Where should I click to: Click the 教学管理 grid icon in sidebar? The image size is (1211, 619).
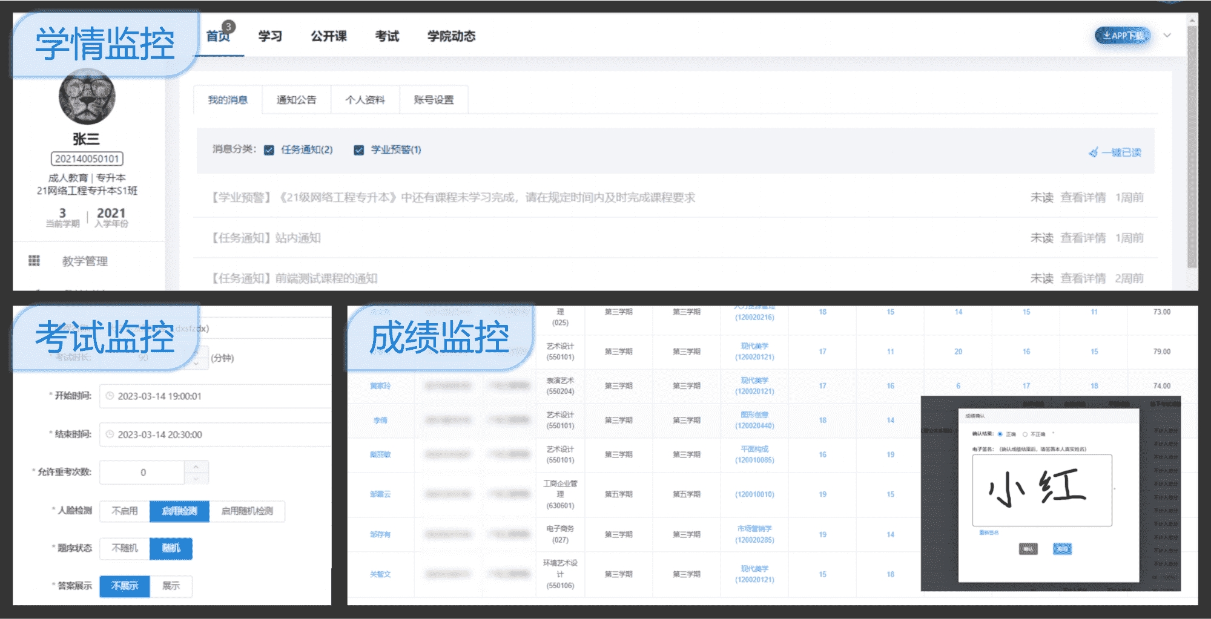pyautogui.click(x=34, y=261)
